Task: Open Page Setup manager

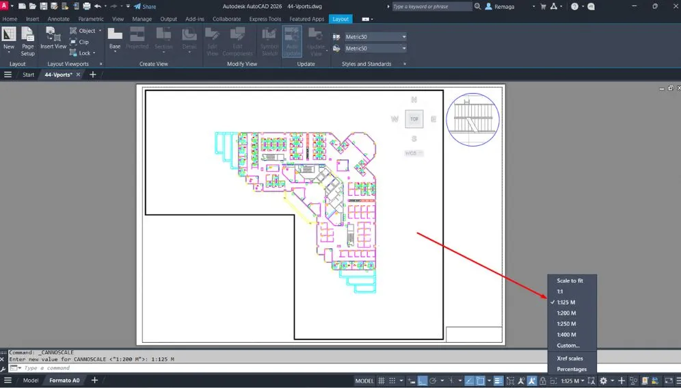Action: point(27,41)
